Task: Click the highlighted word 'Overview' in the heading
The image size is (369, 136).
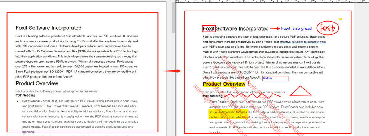Action: [x=234, y=84]
